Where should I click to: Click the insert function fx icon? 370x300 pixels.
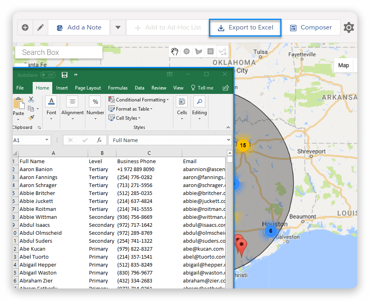(99, 140)
